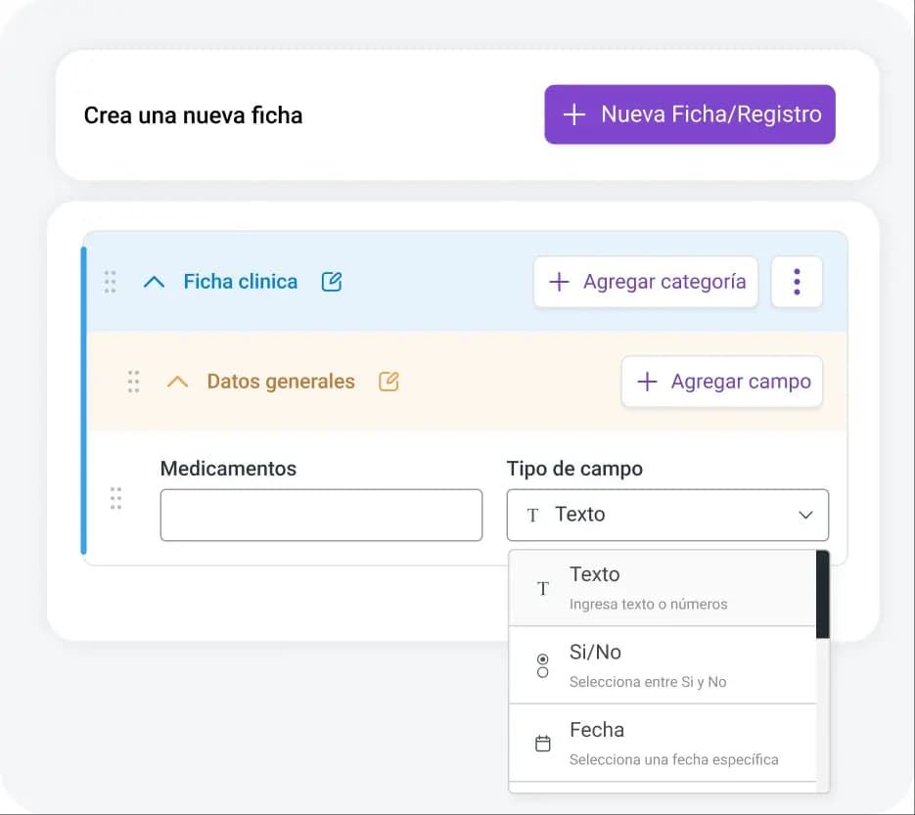Click the calendar icon next to Fecha option
915x815 pixels.
(542, 743)
